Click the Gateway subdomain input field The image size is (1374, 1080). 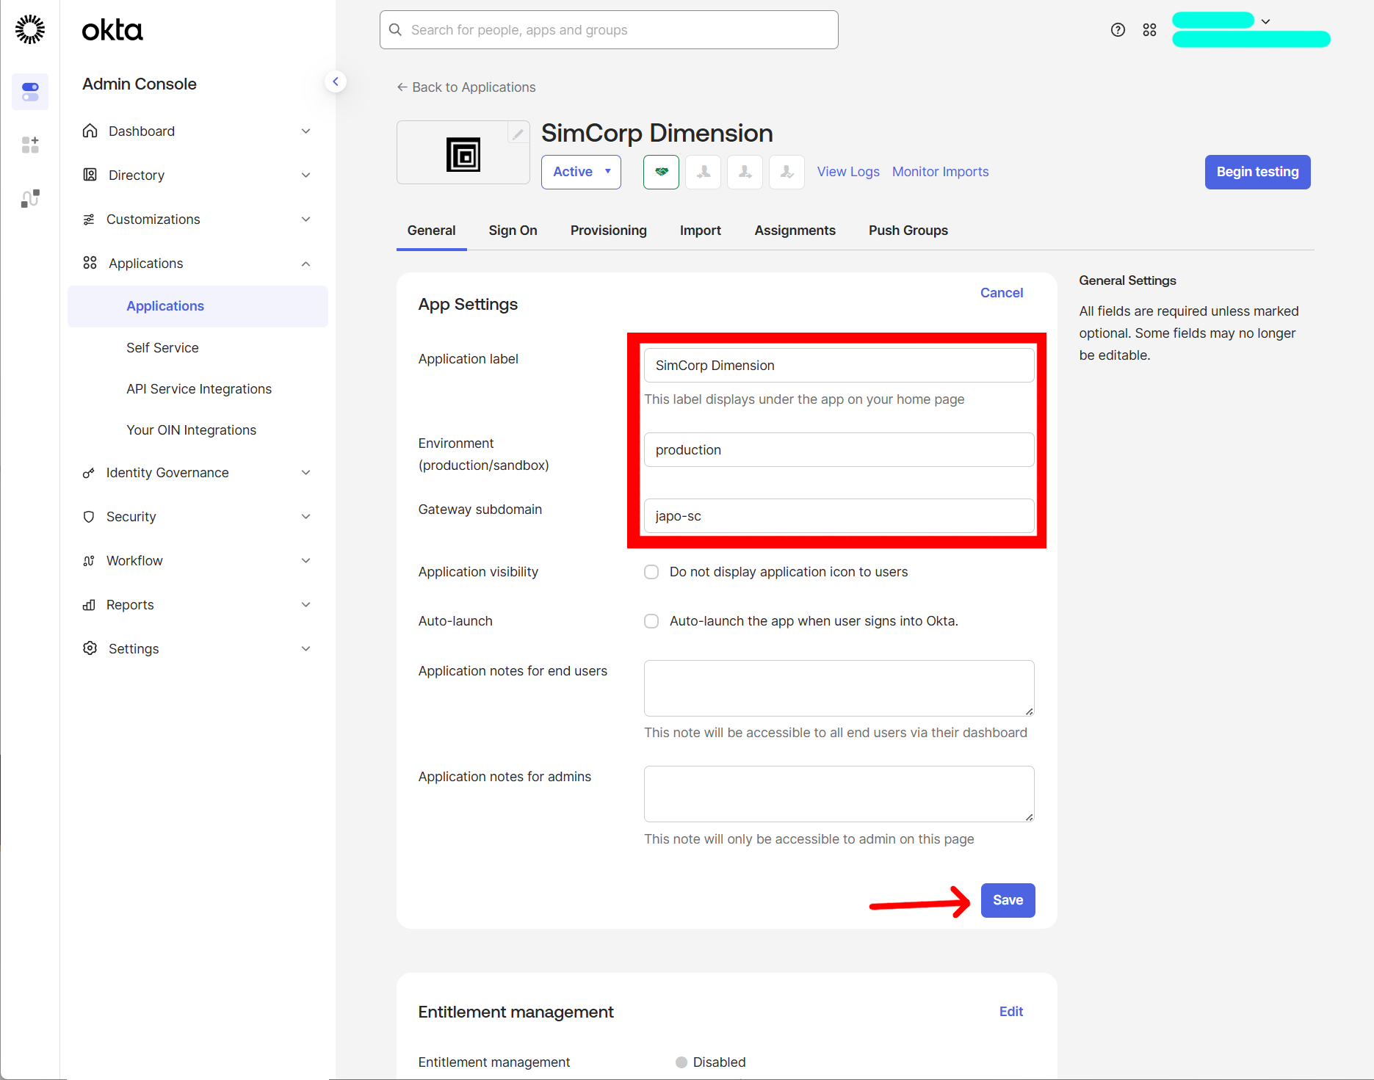(839, 516)
